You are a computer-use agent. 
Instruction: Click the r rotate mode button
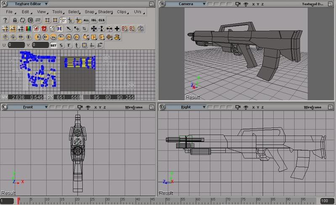point(69,45)
